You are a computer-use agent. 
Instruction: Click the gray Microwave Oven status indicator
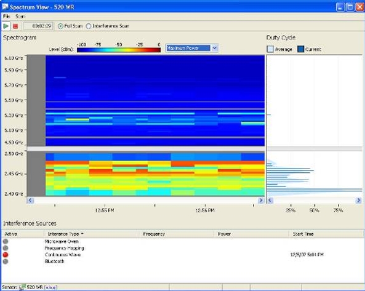6,241
